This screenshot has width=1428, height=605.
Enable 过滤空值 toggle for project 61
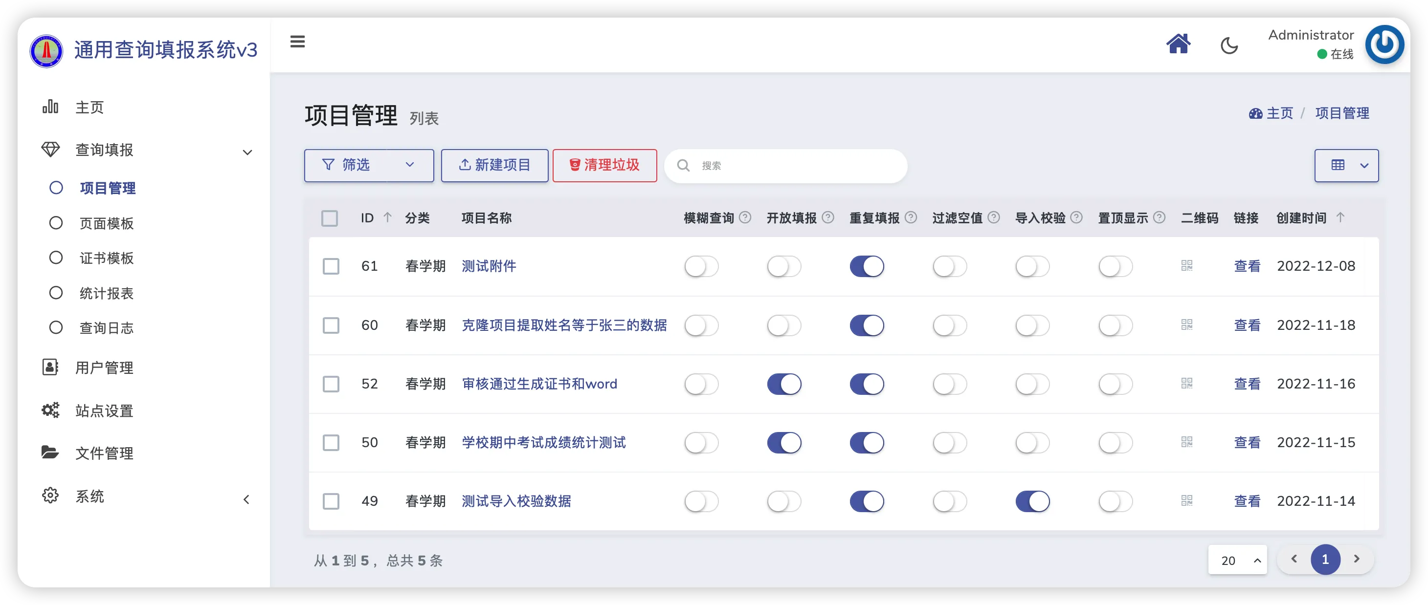tap(950, 266)
